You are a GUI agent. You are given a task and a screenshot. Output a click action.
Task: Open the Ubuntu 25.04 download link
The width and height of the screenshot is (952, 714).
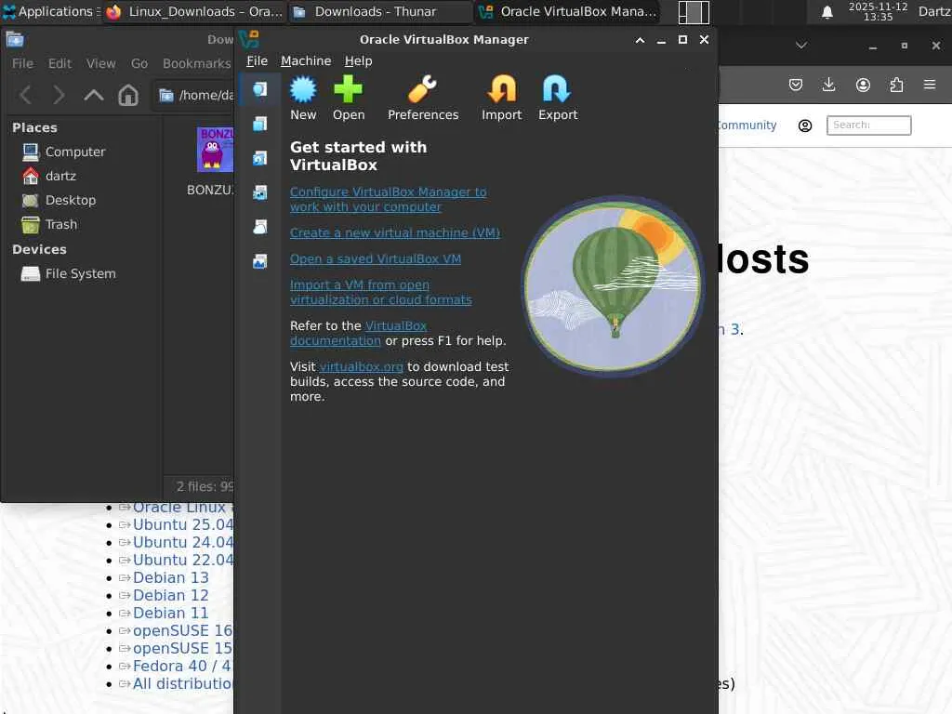coord(183,524)
